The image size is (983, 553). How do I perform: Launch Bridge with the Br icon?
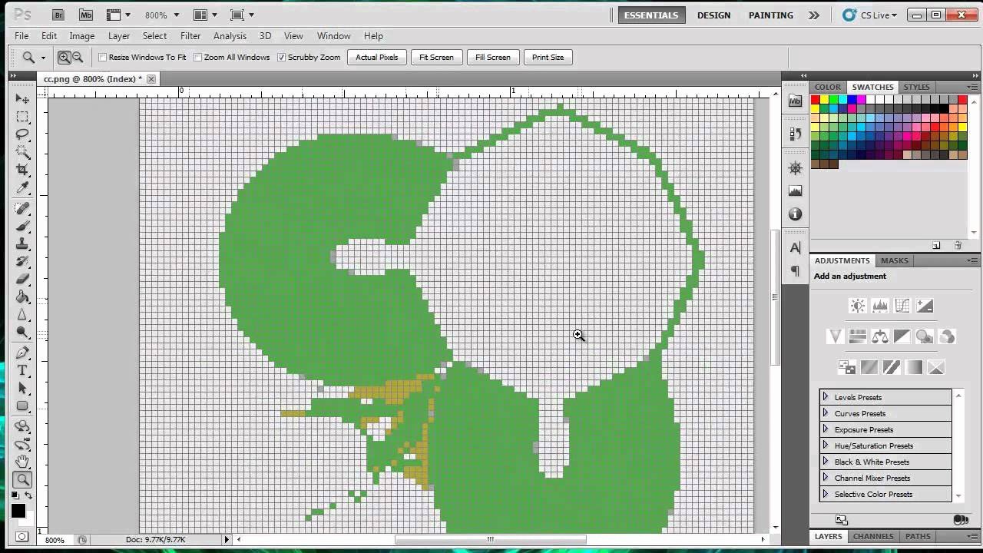coord(58,15)
